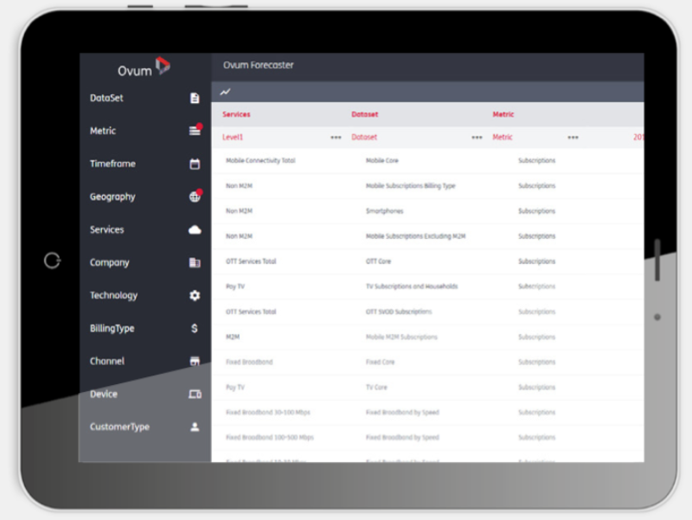Click the Geography globe icon
The width and height of the screenshot is (692, 520).
click(x=195, y=196)
